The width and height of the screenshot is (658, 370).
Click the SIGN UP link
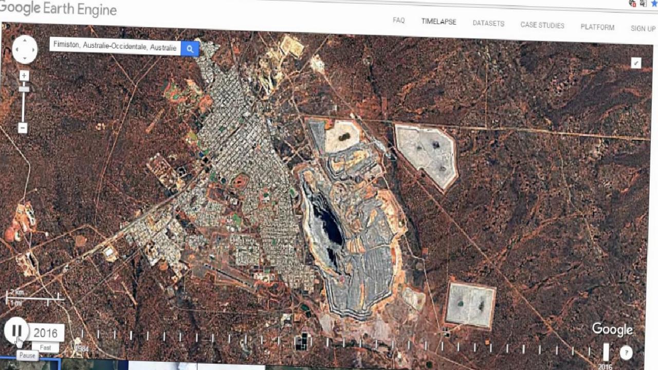coord(643,28)
